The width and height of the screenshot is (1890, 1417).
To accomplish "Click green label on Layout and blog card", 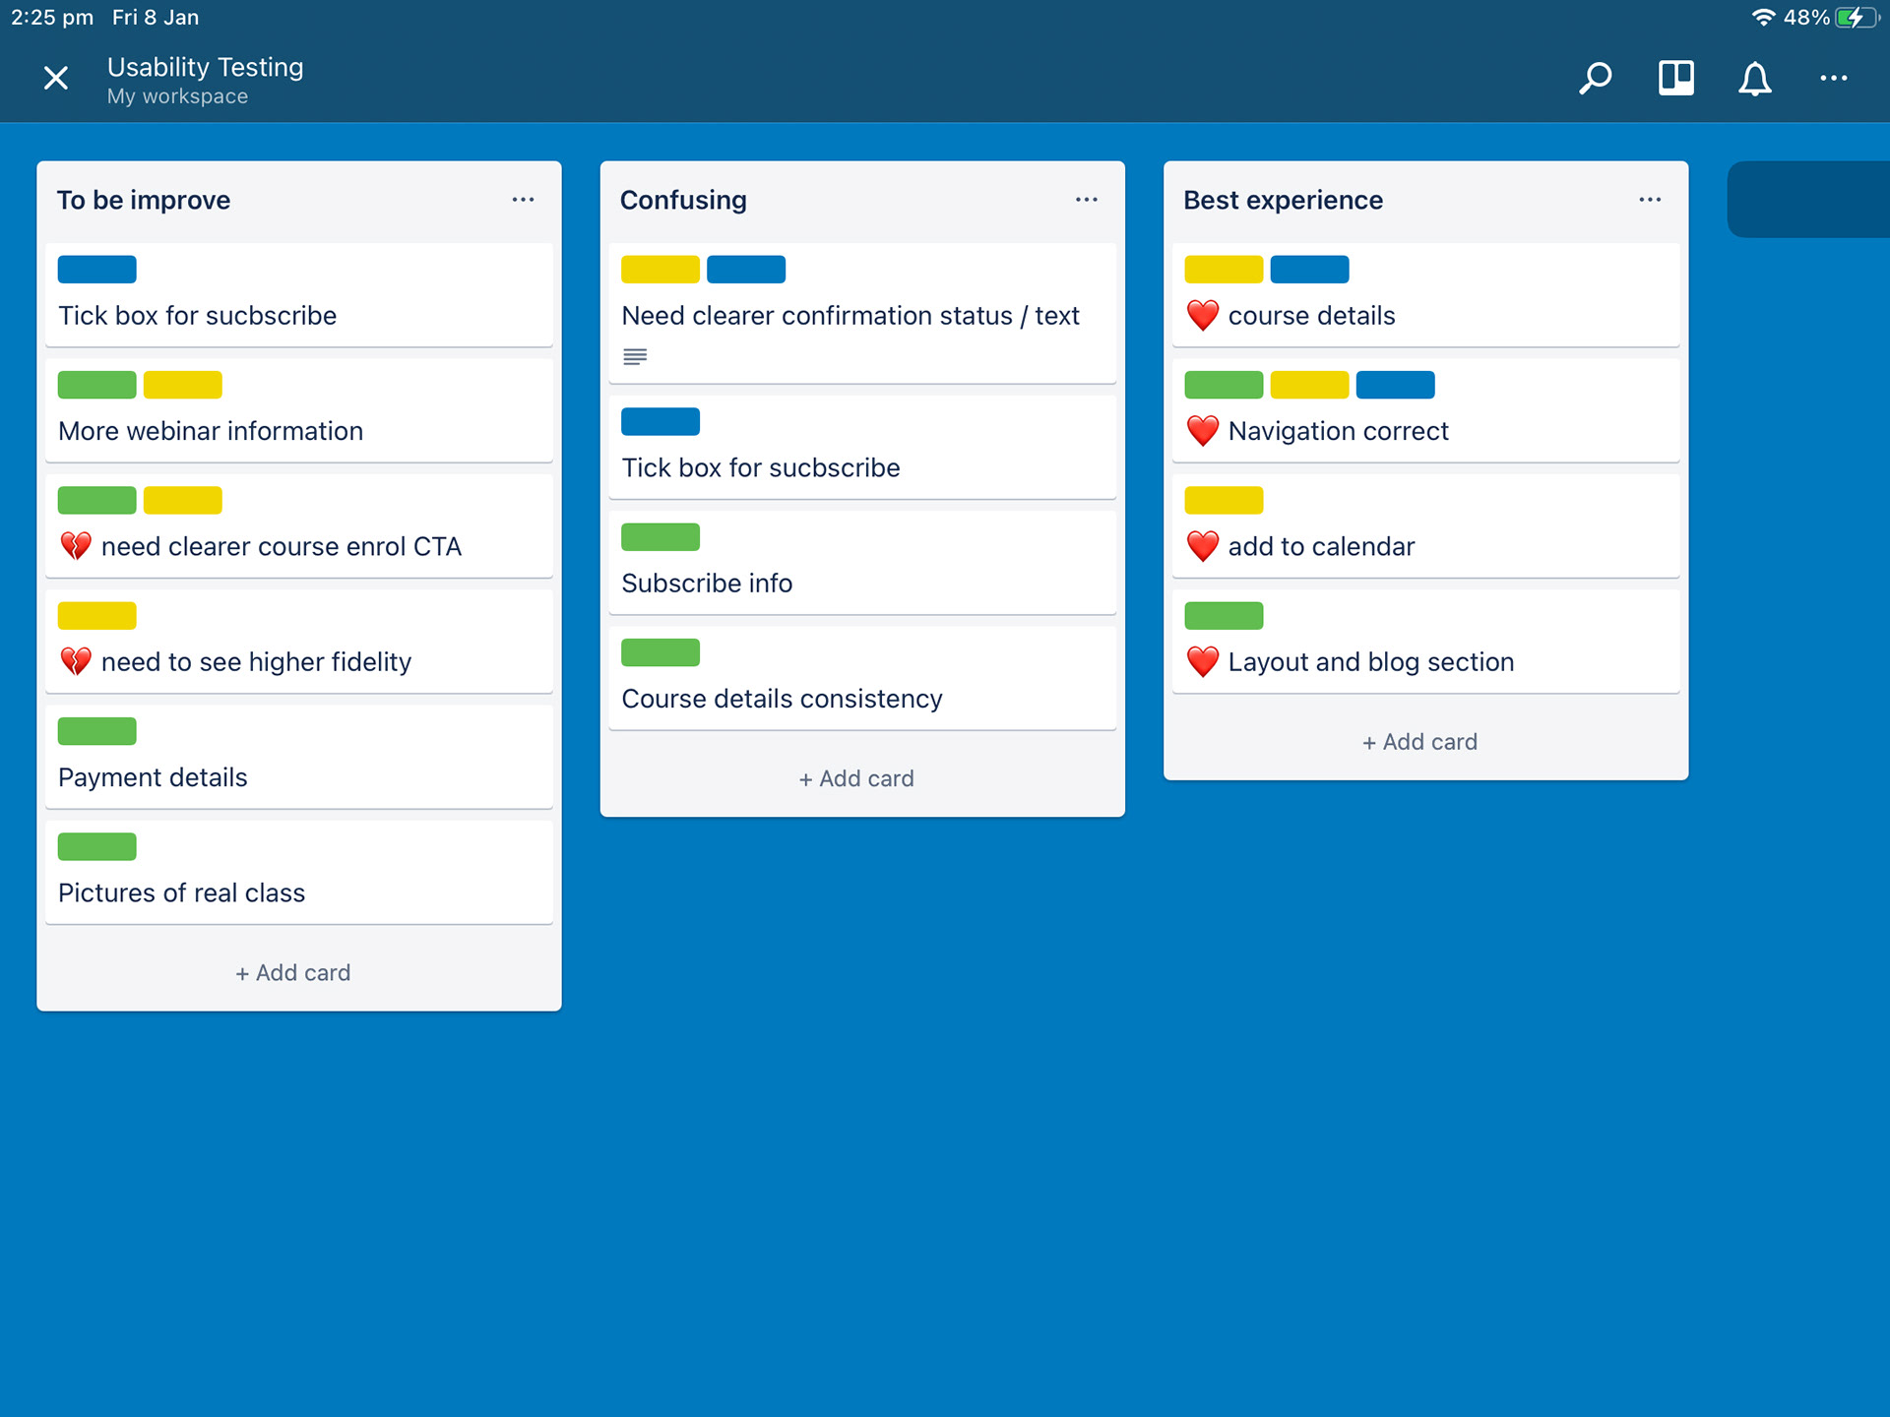I will click(1224, 615).
